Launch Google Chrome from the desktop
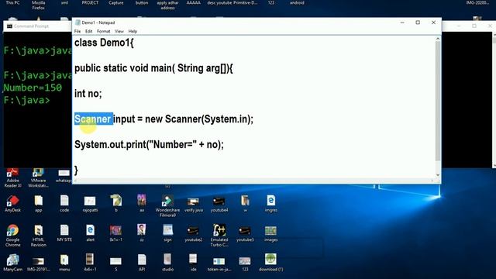Viewport: 496px width, 279px height. point(12,236)
